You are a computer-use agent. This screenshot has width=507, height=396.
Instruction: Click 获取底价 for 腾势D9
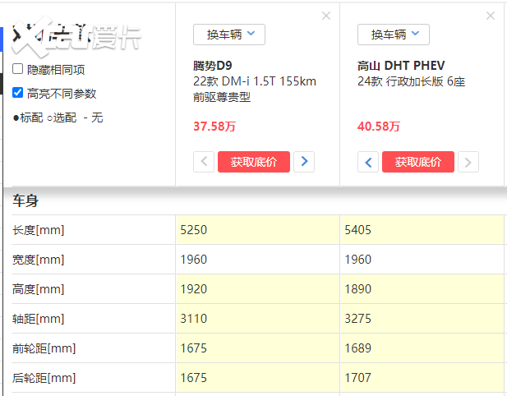254,162
